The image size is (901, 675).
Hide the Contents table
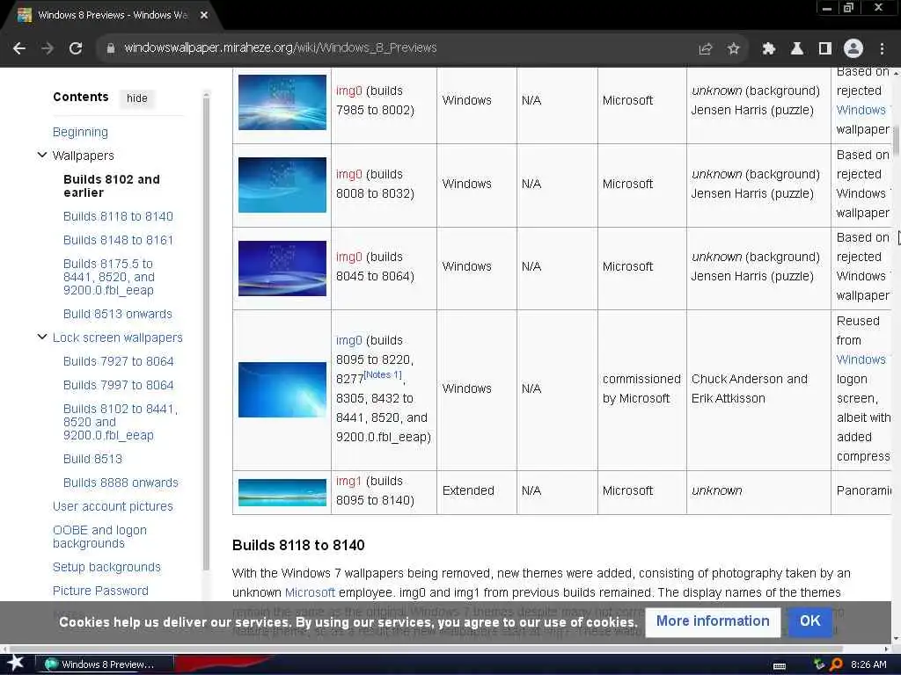click(136, 98)
